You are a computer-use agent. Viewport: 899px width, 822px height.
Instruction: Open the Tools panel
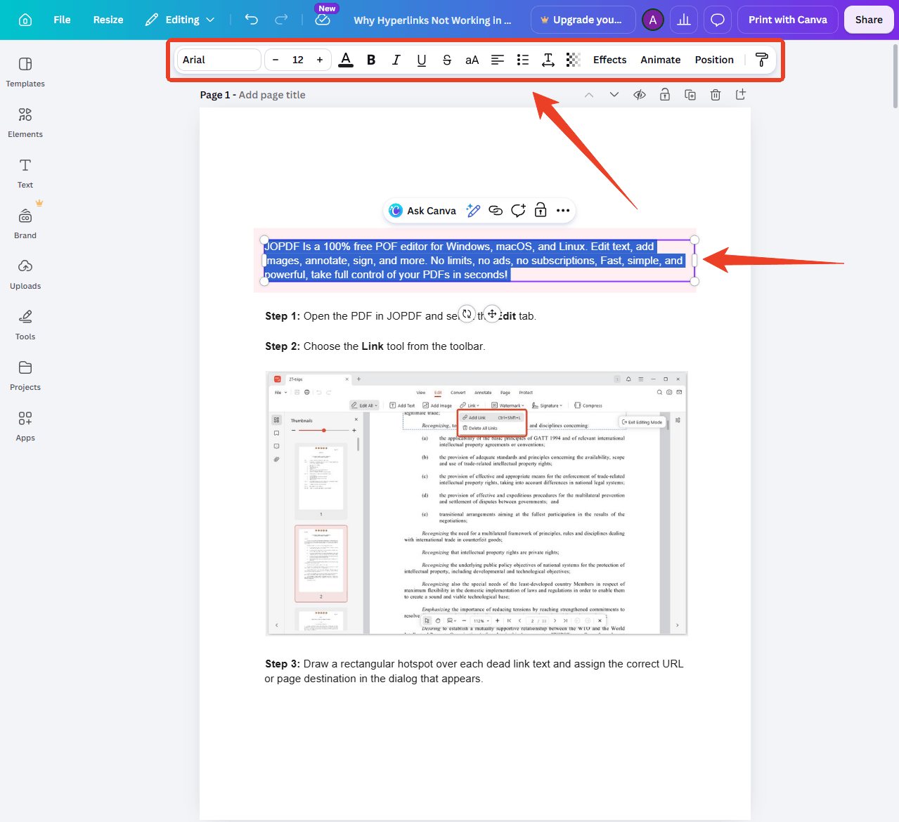(25, 325)
